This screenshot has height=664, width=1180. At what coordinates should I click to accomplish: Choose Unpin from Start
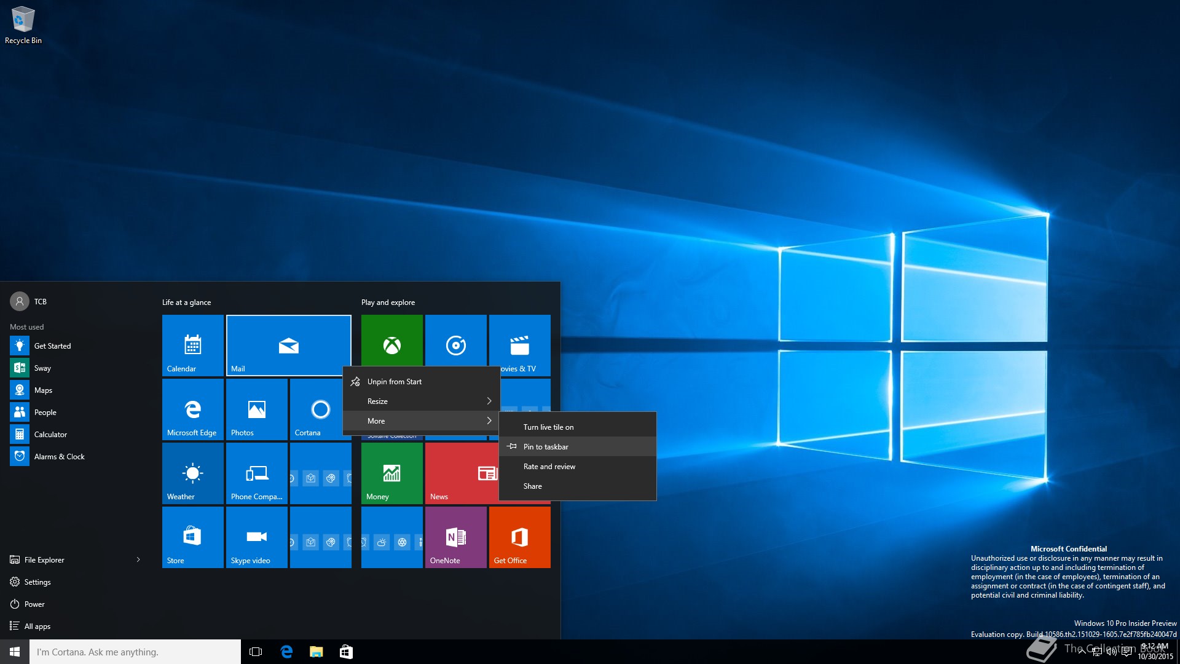pyautogui.click(x=422, y=382)
